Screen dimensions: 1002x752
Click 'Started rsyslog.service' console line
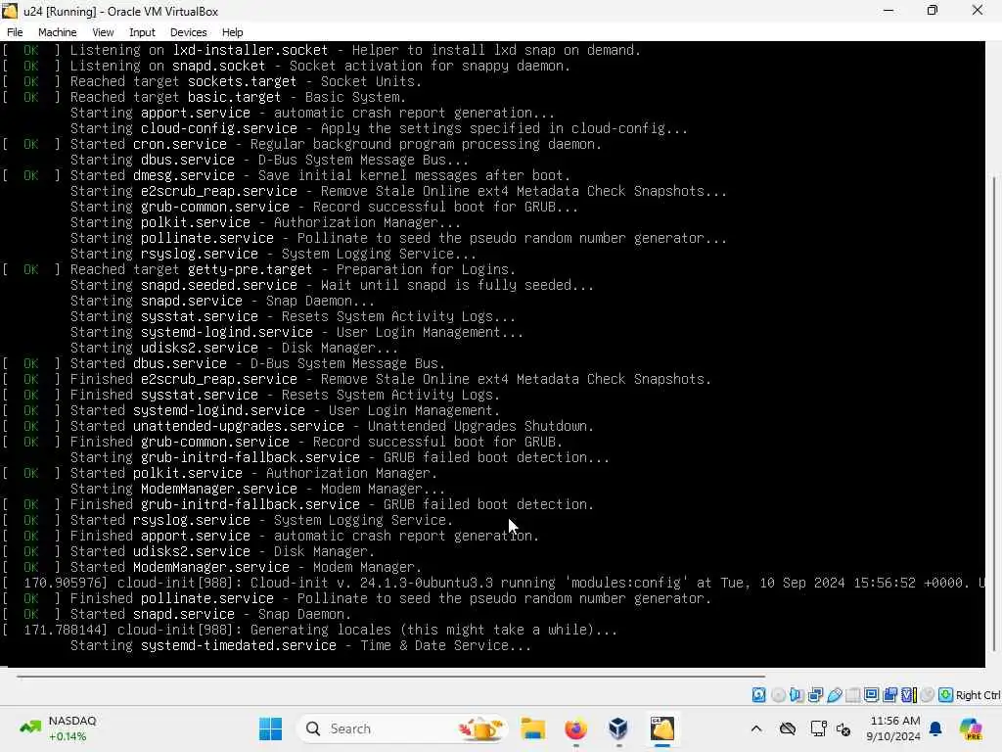(x=228, y=520)
